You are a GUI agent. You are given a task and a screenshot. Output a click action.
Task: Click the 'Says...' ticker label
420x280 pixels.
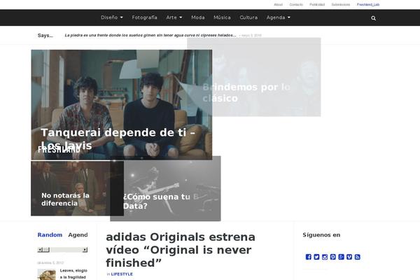[45, 36]
